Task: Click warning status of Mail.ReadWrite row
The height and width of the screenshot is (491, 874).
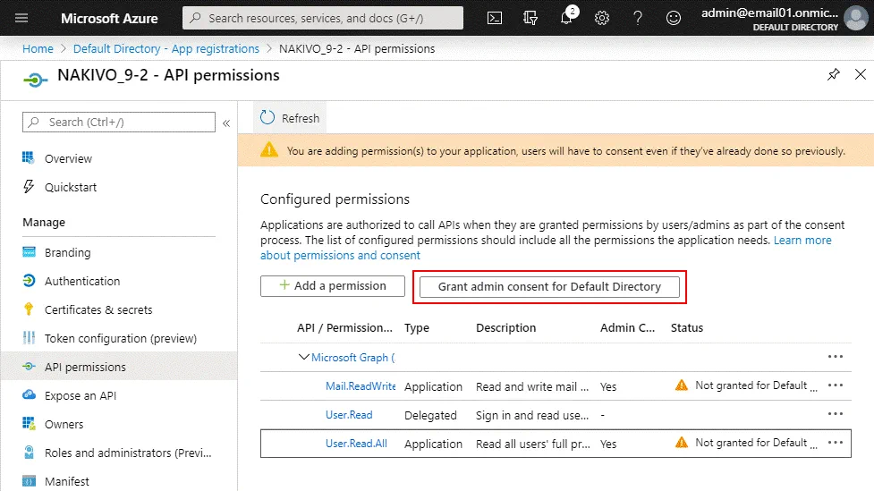Action: pos(746,385)
